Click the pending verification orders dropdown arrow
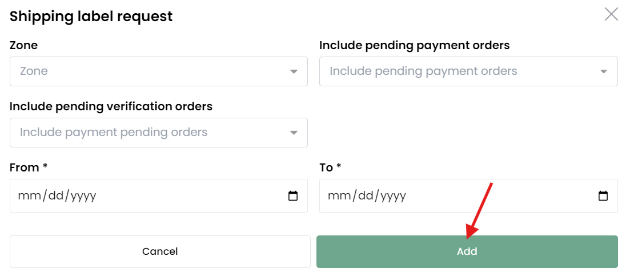Screen dimensions: 626x272 coord(294,133)
